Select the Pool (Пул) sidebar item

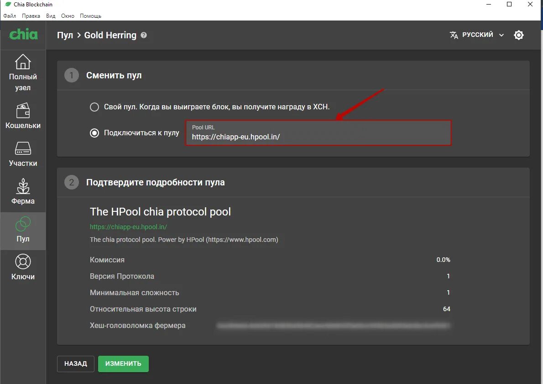pos(23,231)
